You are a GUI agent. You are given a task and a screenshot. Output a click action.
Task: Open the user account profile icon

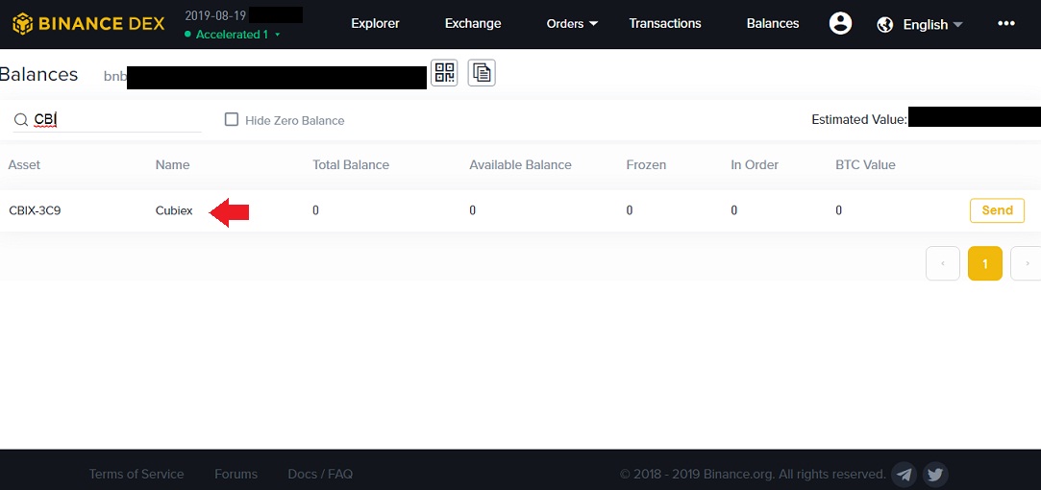[840, 24]
